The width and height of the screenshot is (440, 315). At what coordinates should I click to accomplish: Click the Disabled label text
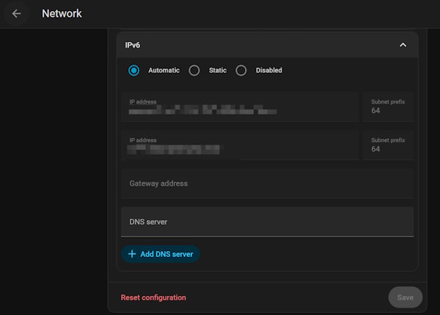coord(268,70)
